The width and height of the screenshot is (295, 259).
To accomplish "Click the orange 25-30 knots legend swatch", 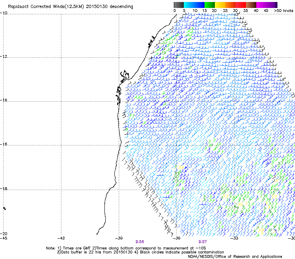I will (x=230, y=5).
